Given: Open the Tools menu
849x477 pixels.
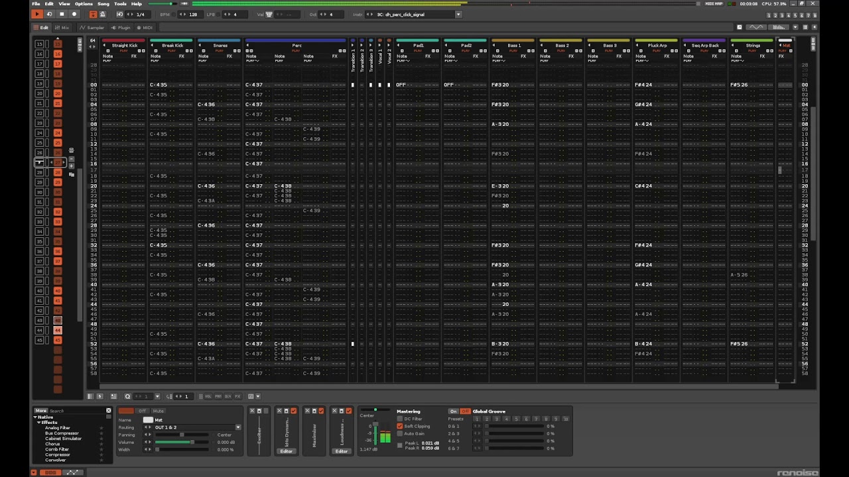Looking at the screenshot, I should tap(120, 3).
